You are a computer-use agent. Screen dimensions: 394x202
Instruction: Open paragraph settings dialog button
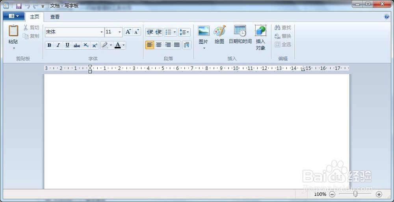click(x=187, y=45)
